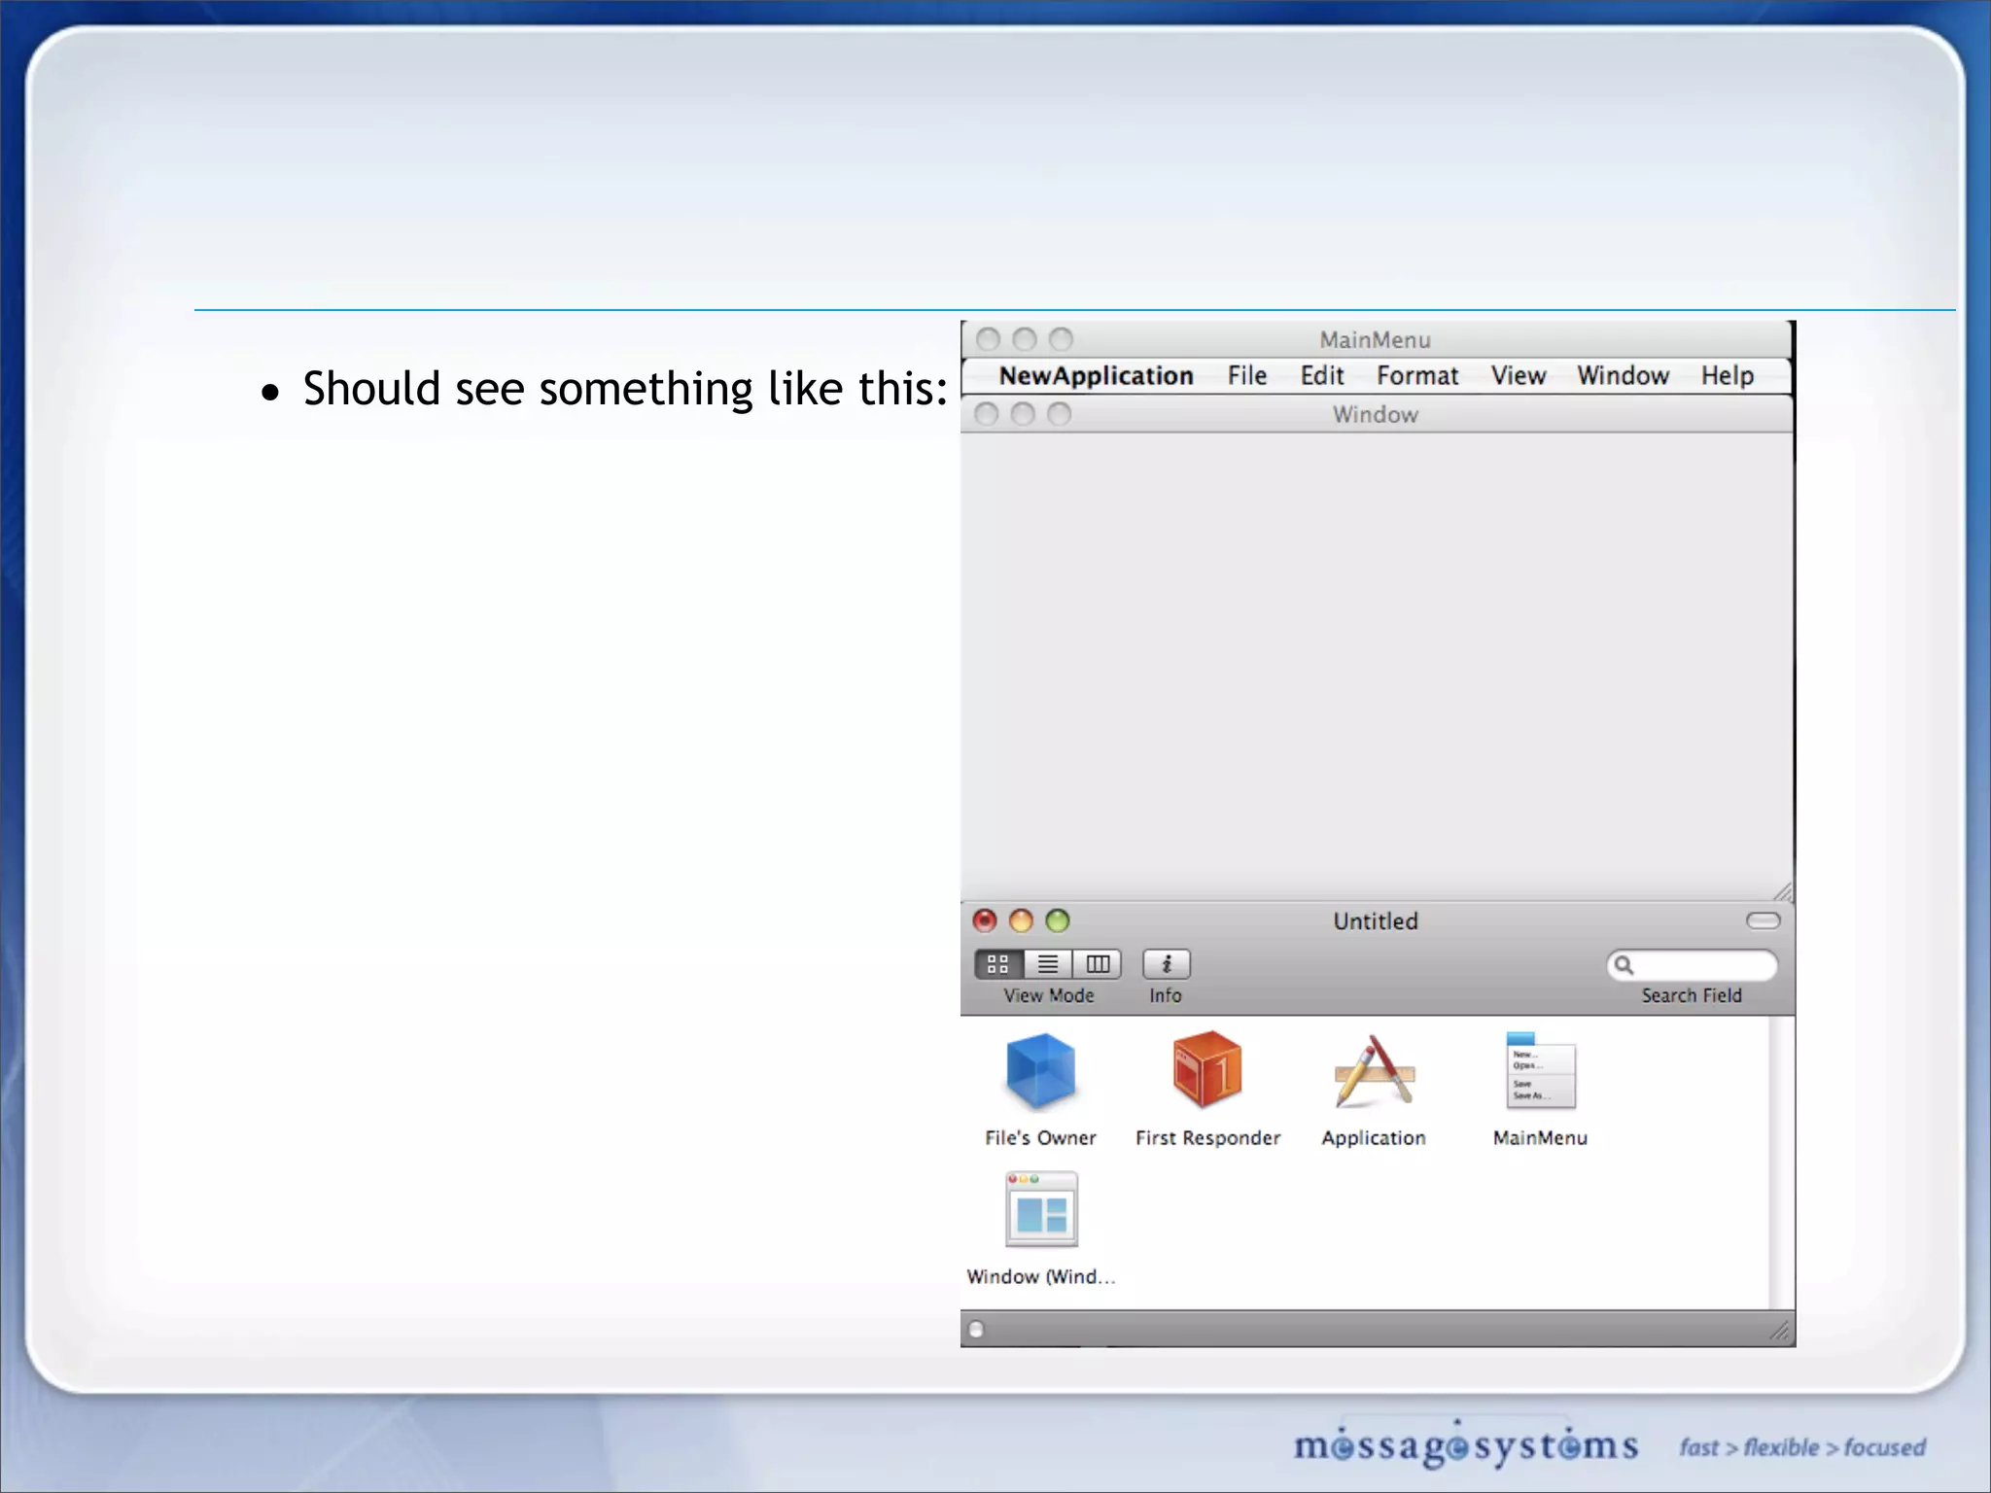Open the View menu

click(1519, 376)
